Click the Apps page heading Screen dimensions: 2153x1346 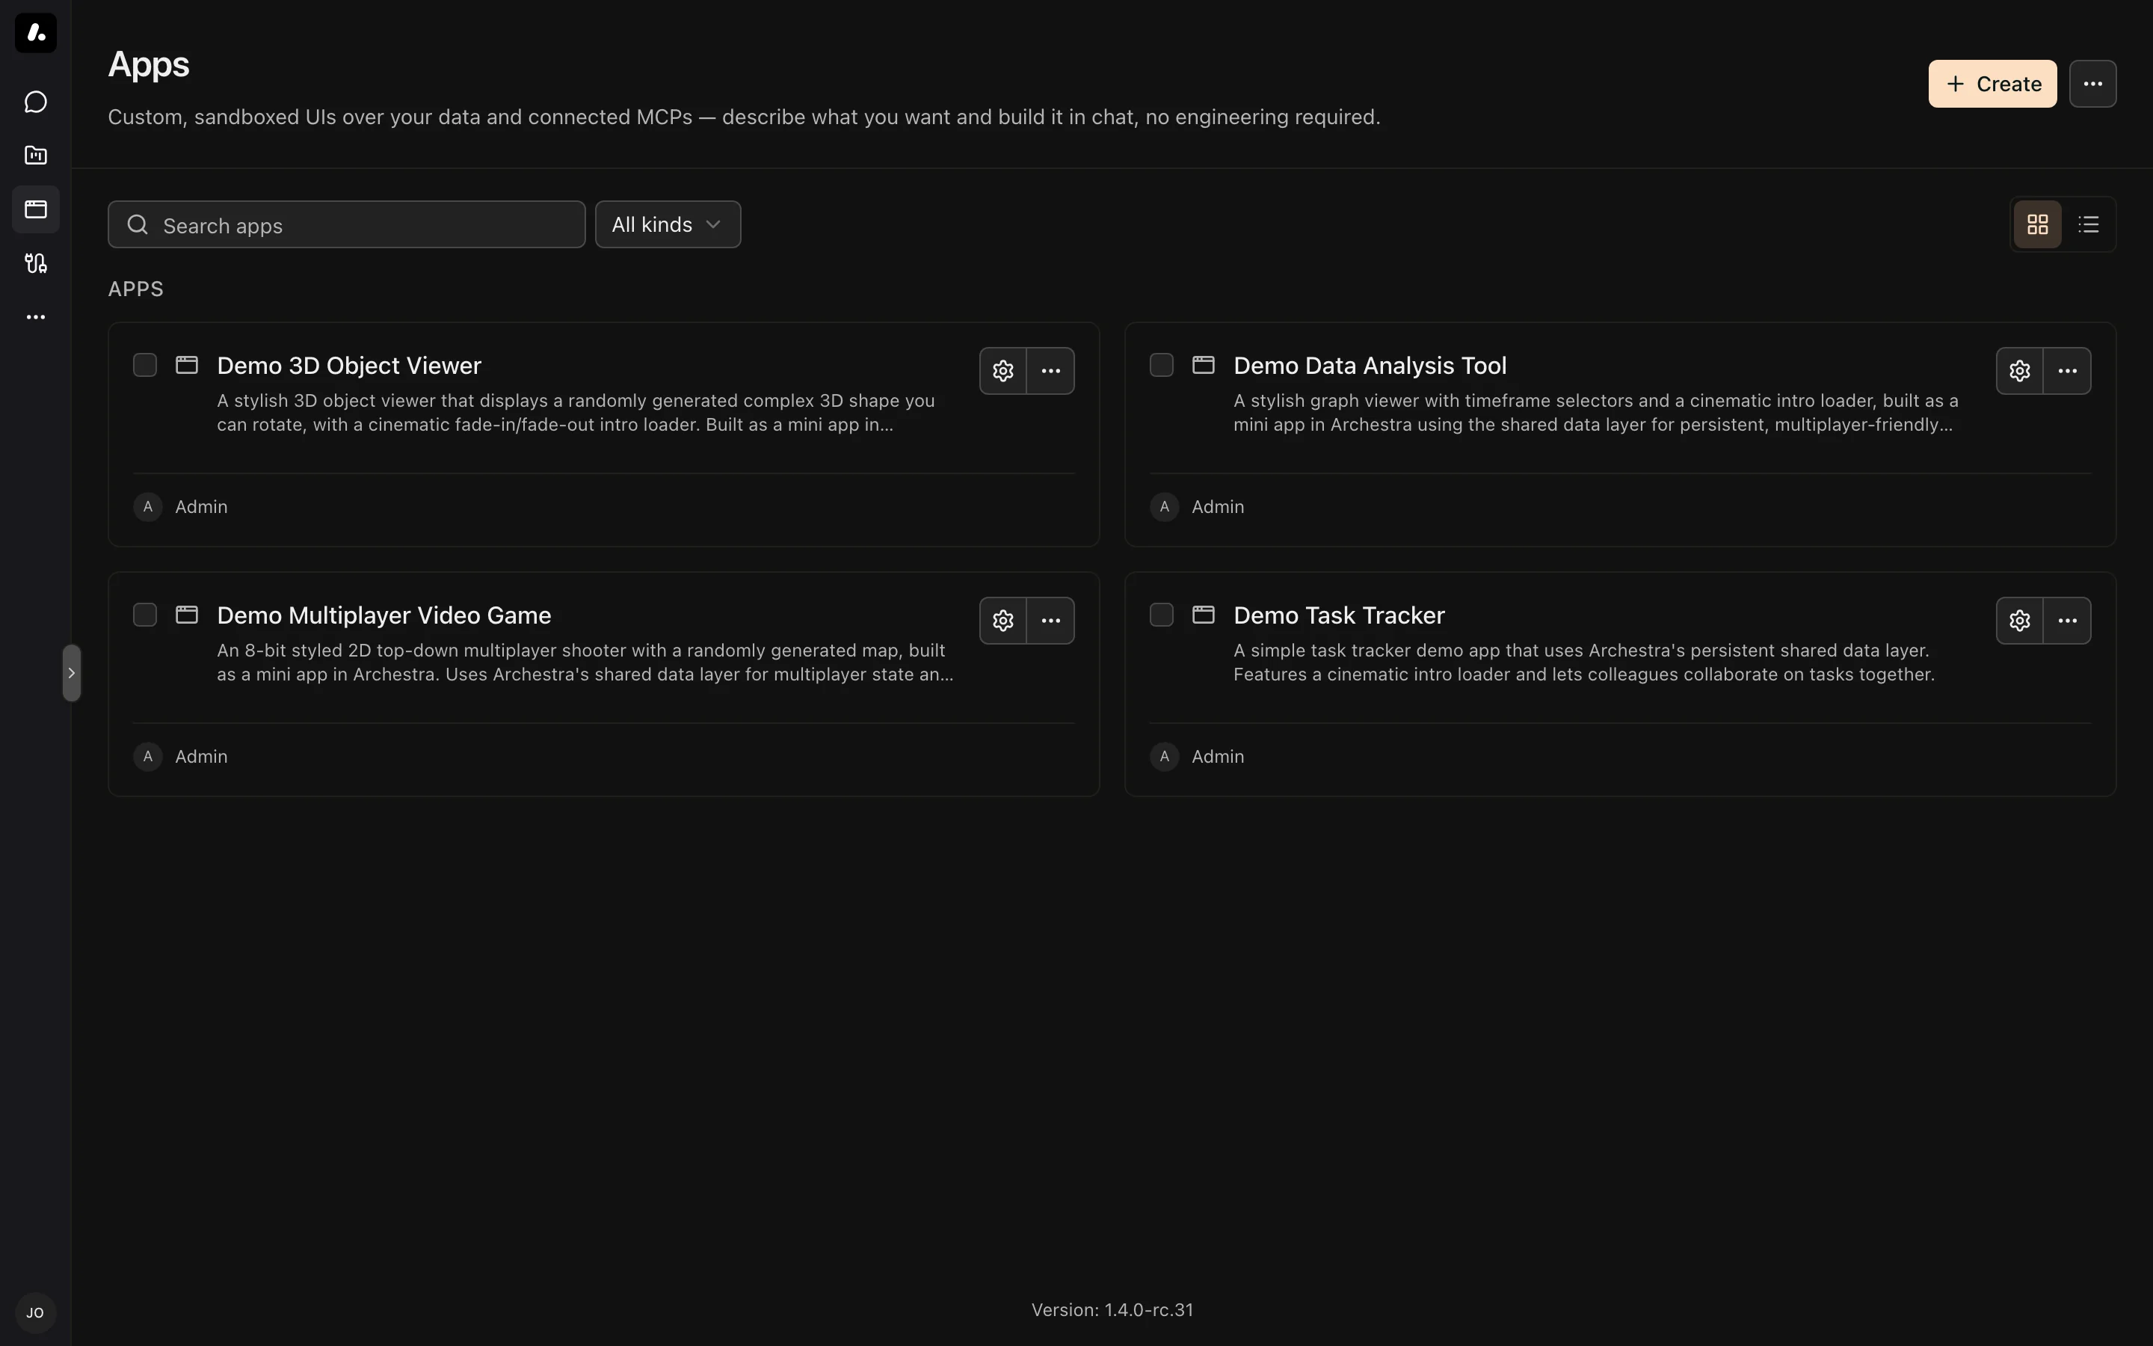pos(149,64)
